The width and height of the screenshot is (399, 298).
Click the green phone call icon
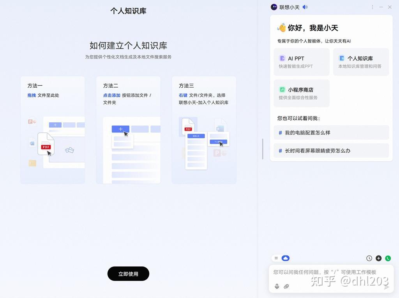388,258
